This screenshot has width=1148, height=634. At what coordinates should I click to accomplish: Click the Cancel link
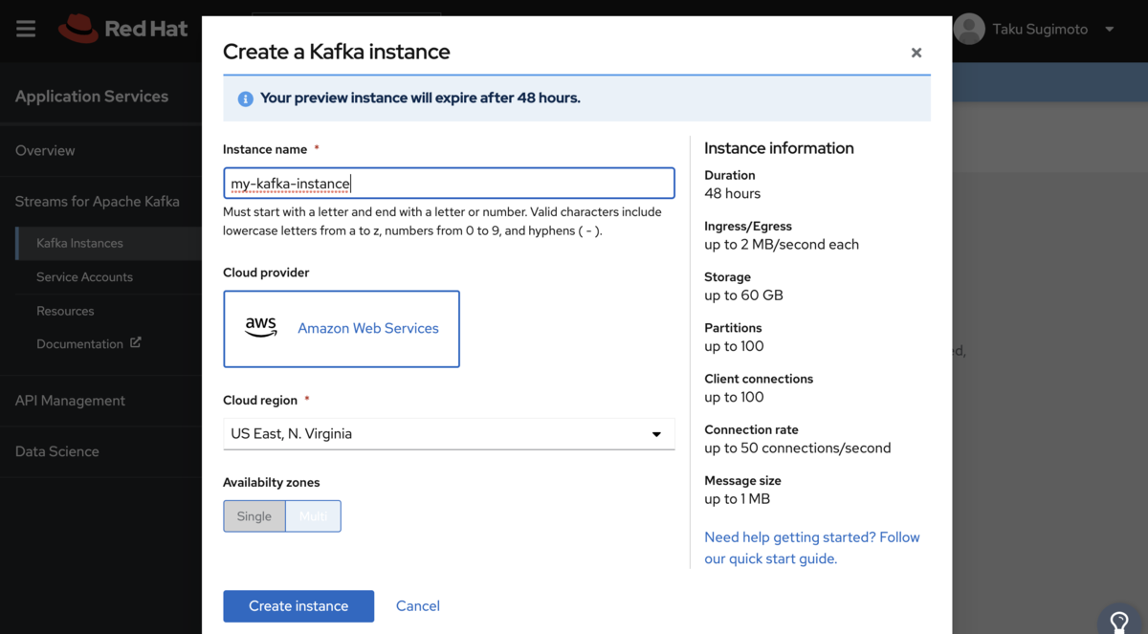coord(418,606)
